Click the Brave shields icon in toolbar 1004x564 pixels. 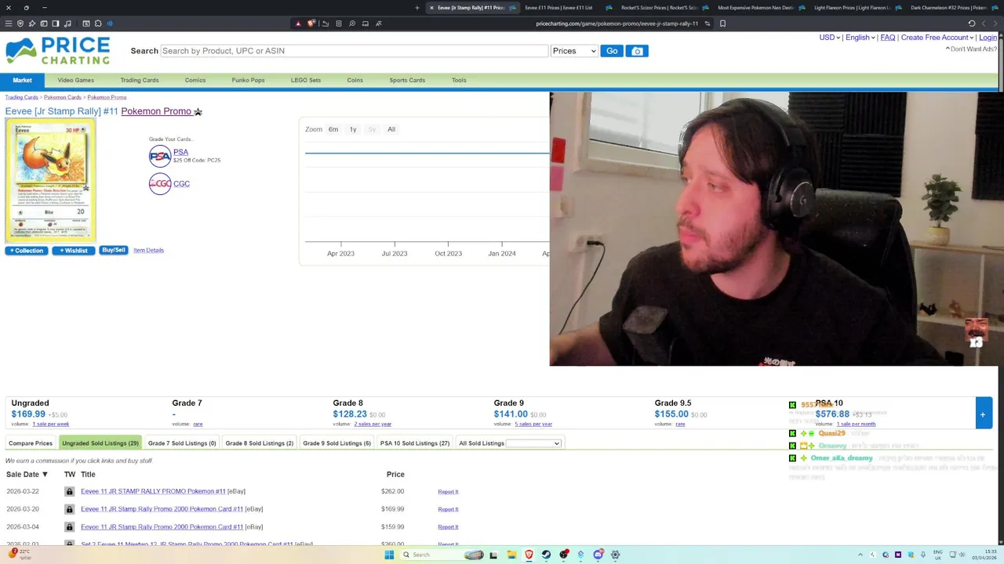(311, 23)
